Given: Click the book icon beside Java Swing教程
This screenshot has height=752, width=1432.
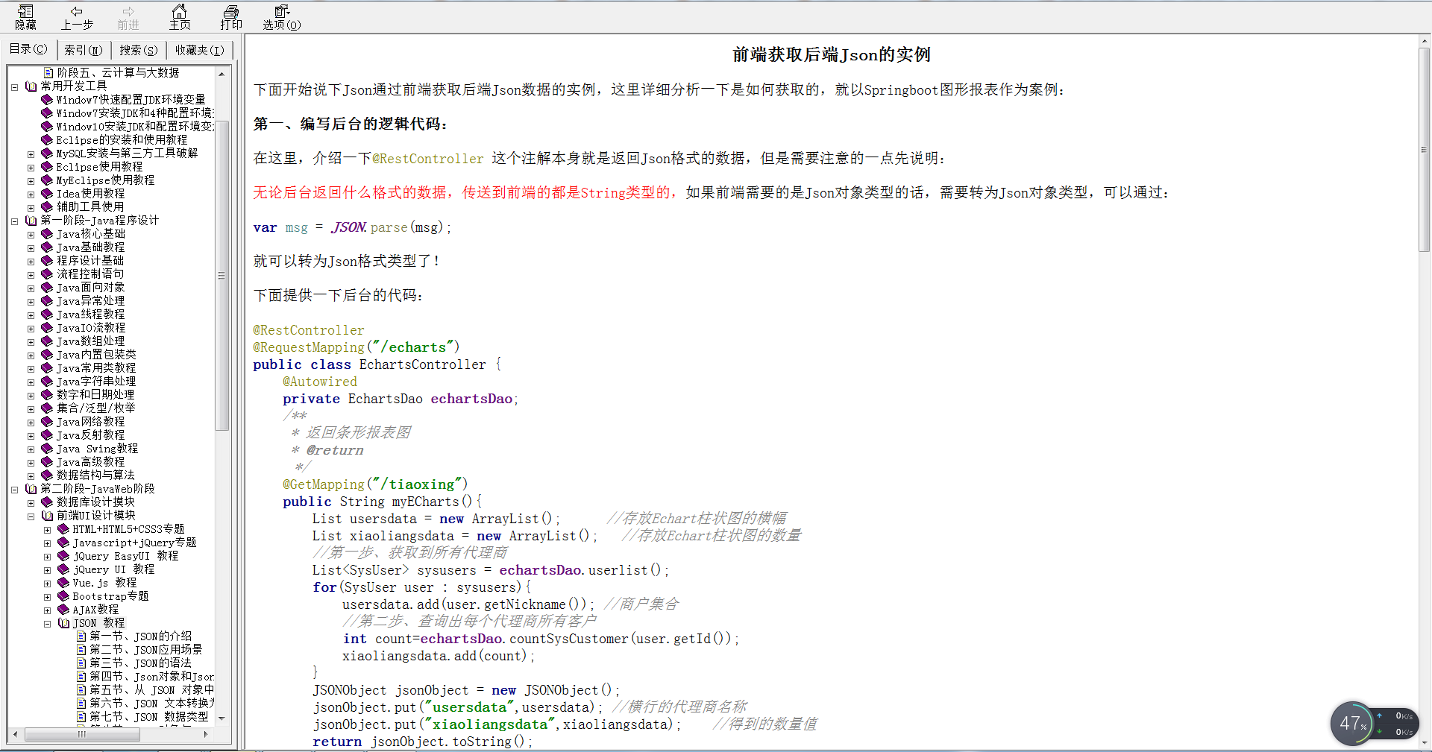Looking at the screenshot, I should (47, 448).
